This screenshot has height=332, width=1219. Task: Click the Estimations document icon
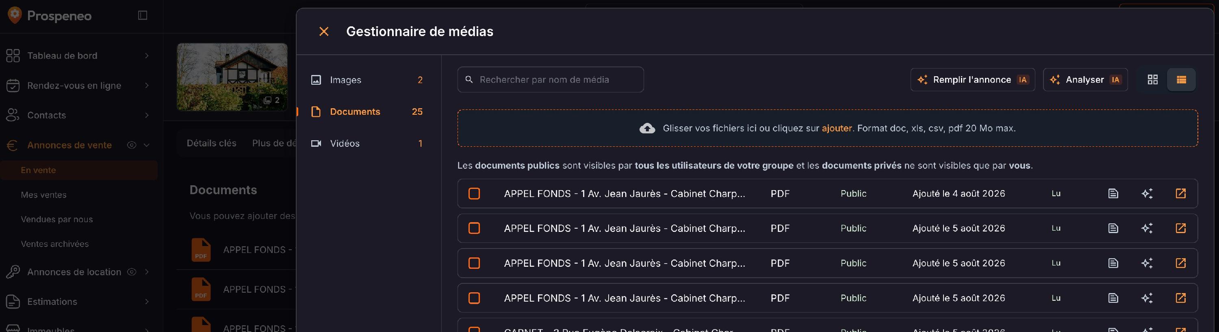pyautogui.click(x=13, y=302)
